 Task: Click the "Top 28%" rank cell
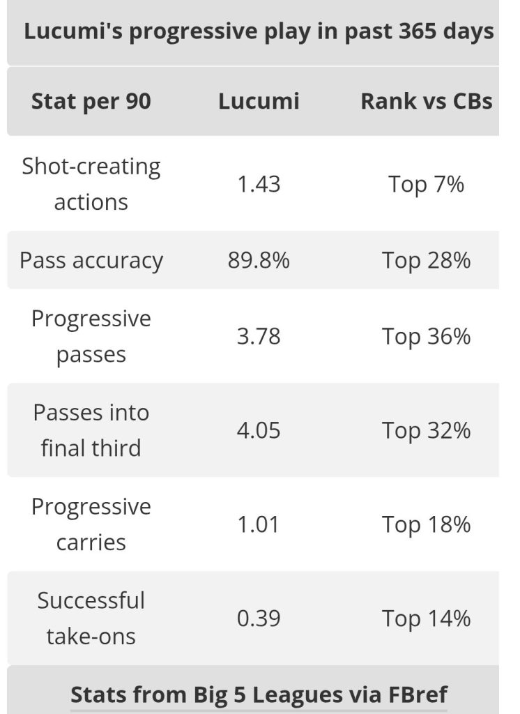pos(426,260)
